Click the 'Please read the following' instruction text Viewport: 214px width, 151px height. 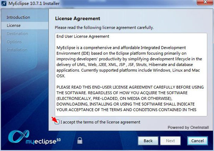point(104,27)
